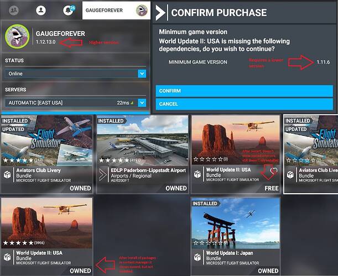Click the EDLP Paderborn-Lippstadt Airport title
This screenshot has height=276, width=338.
tap(148, 171)
